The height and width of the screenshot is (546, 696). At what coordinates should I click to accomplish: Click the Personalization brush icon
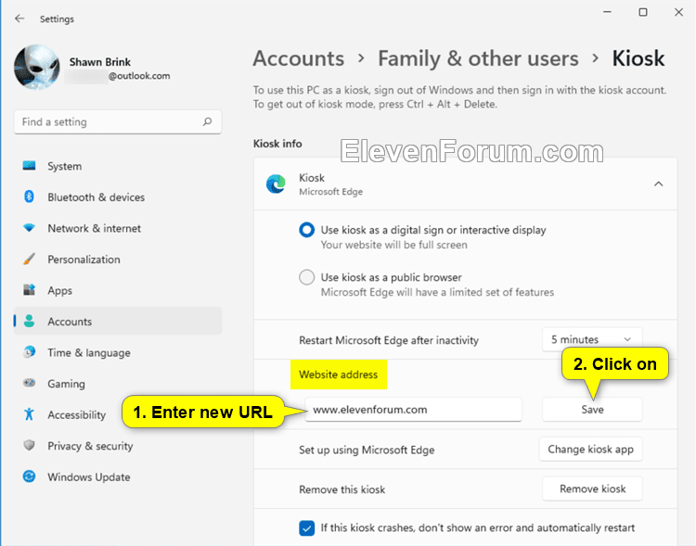pyautogui.click(x=30, y=259)
